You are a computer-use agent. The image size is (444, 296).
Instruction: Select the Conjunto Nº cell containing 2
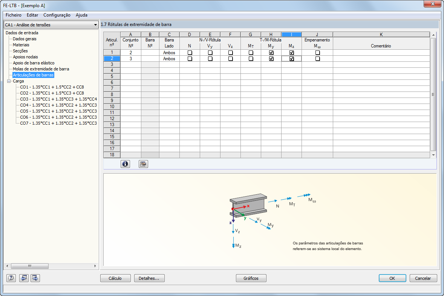[130, 53]
